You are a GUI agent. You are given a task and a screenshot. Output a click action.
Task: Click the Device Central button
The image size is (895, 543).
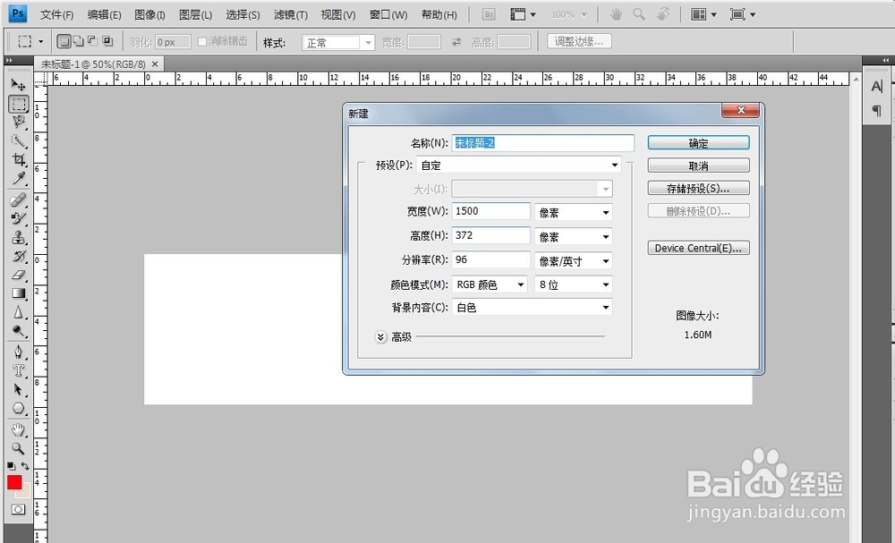point(699,248)
